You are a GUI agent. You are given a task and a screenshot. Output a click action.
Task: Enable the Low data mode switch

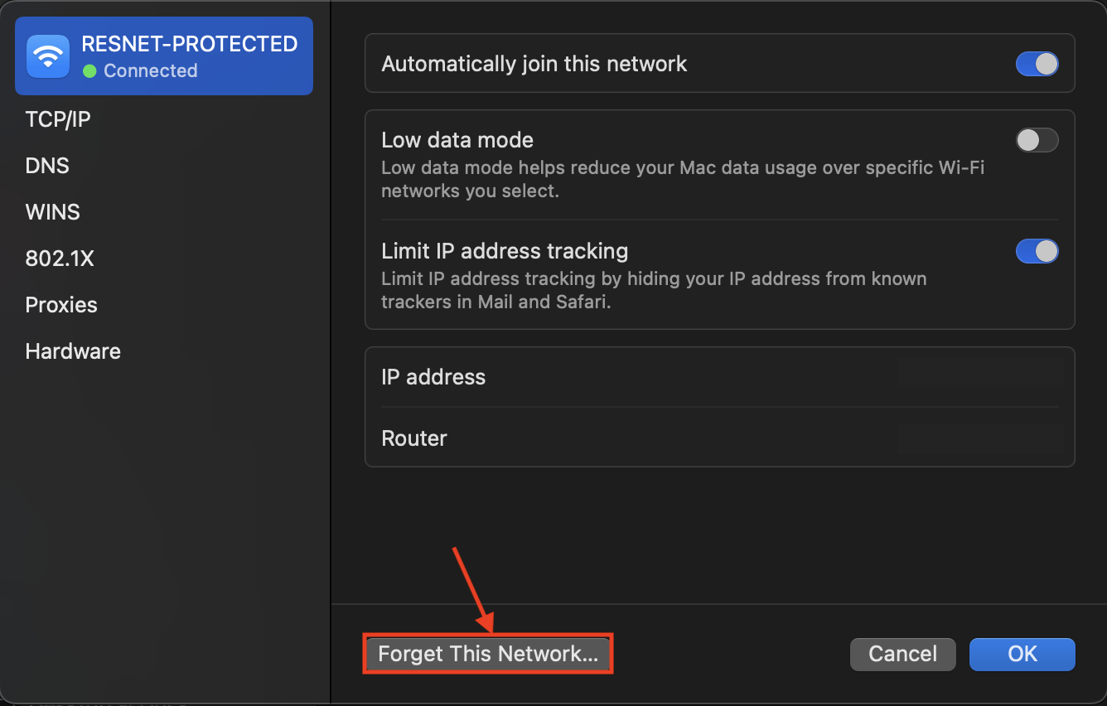coord(1037,140)
